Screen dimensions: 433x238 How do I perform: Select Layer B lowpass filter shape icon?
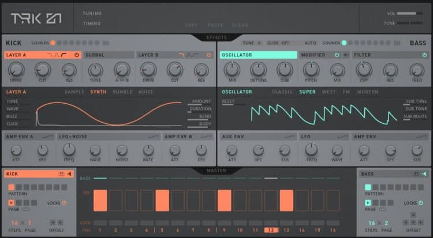pyautogui.click(x=181, y=55)
